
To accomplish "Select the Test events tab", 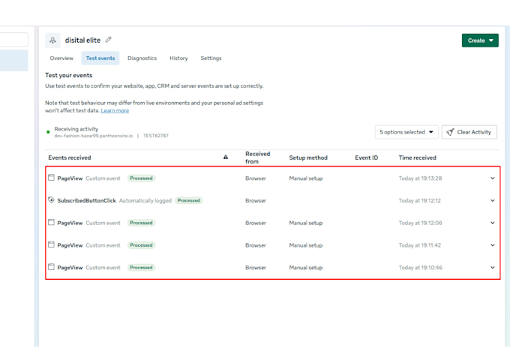I will [x=100, y=58].
